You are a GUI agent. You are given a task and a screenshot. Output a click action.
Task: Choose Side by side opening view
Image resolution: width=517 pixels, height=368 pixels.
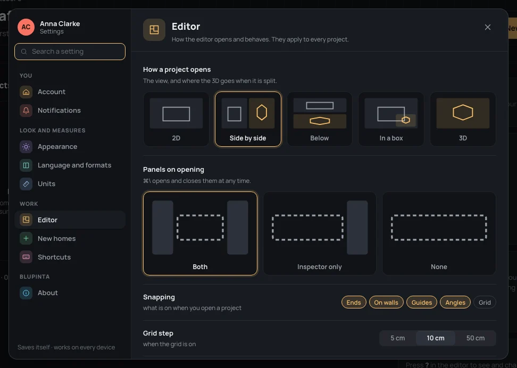(248, 119)
